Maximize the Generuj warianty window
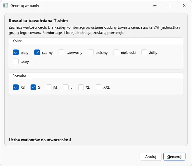Viewport: 192px width, 166px height. (170, 5)
